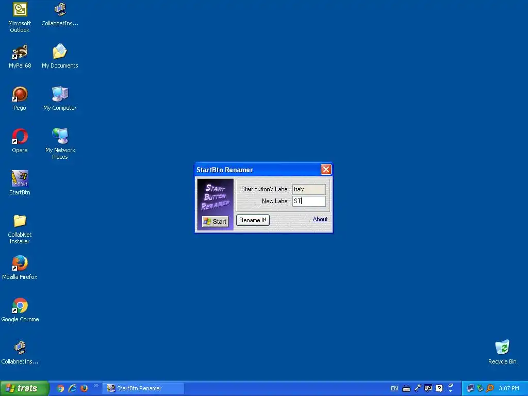The image size is (528, 396).
Task: Select the Recycle Bin icon
Action: pos(502,352)
